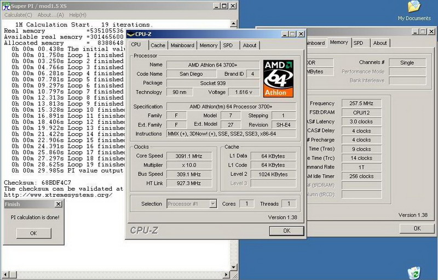Image resolution: width=438 pixels, height=280 pixels.
Task: Click the Brand ID value '4'
Action: (x=252, y=74)
